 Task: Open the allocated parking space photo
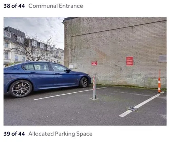pyautogui.click(x=85, y=71)
